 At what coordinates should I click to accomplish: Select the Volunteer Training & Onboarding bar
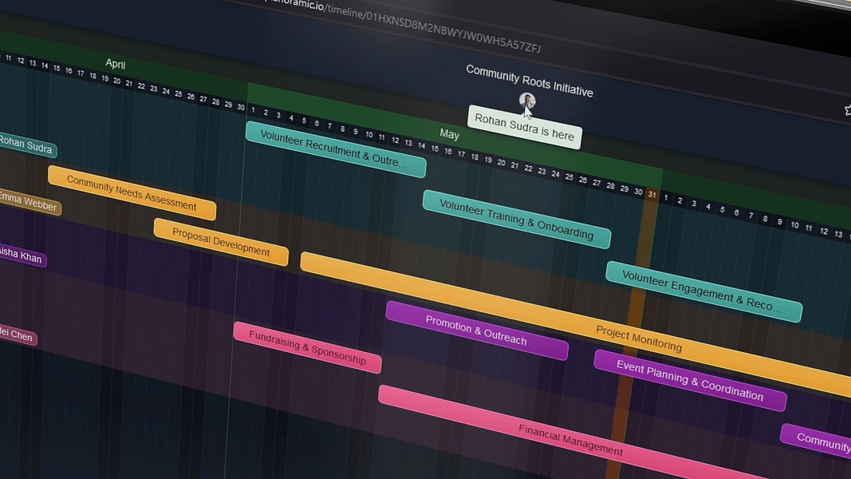(x=516, y=220)
